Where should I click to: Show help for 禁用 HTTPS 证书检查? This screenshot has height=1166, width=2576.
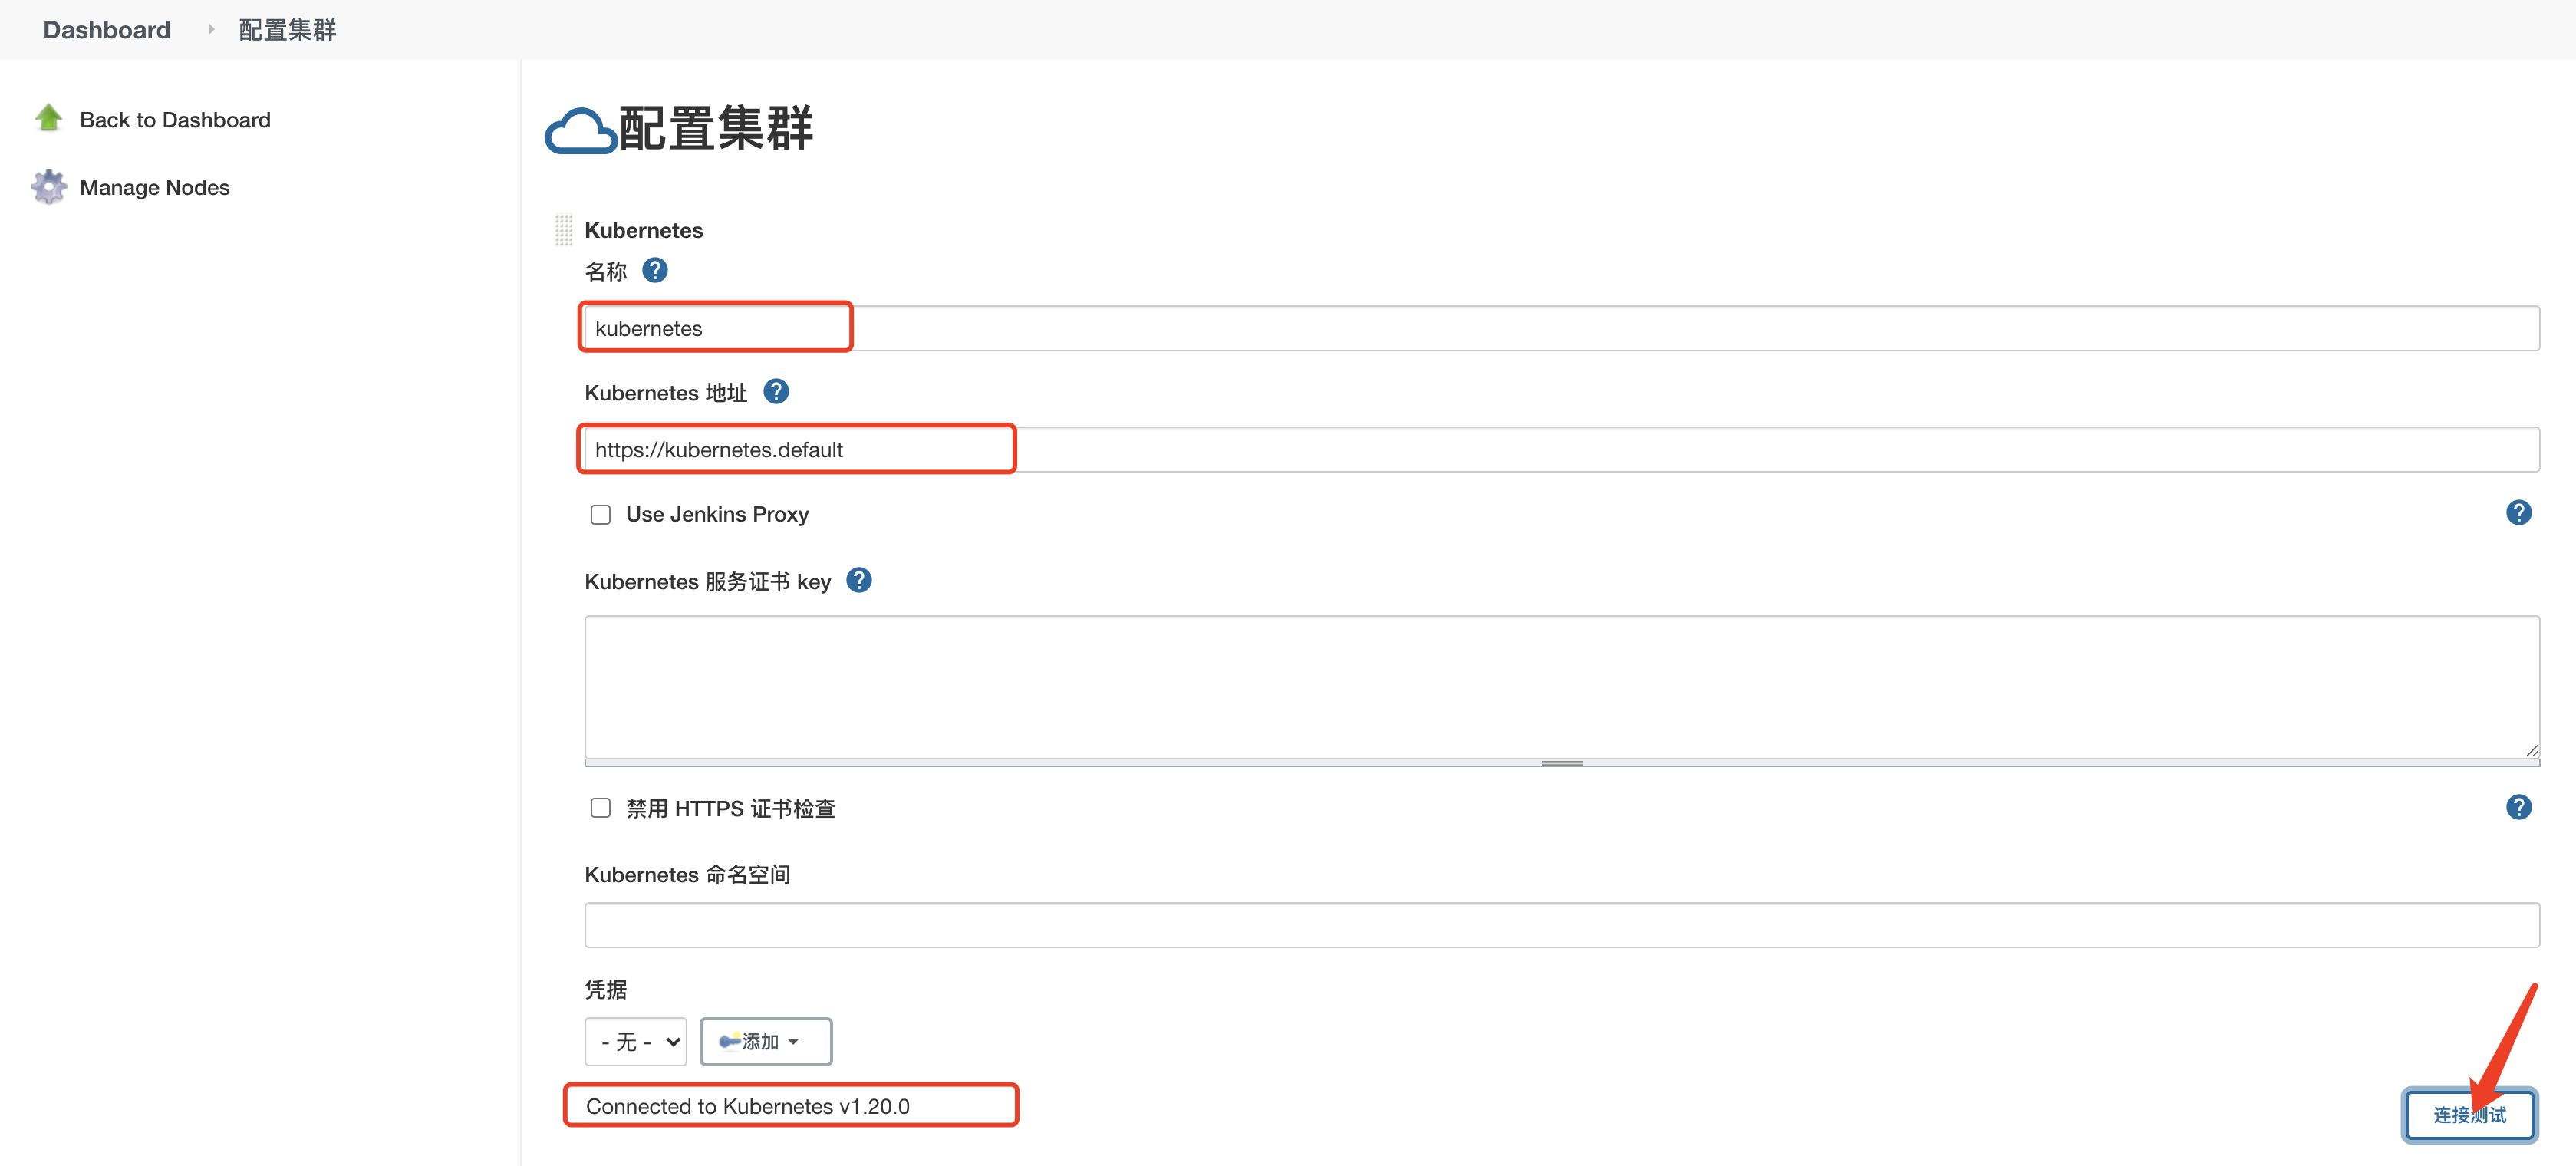coord(2518,807)
